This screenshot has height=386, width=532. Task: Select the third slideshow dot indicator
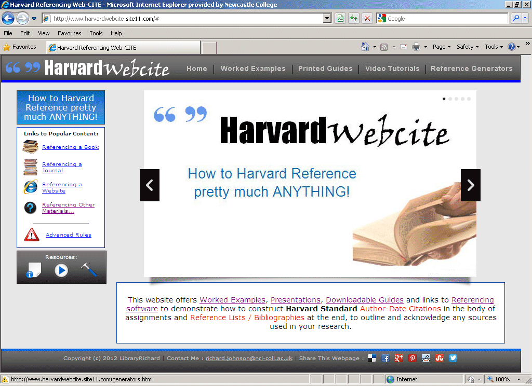click(x=456, y=99)
